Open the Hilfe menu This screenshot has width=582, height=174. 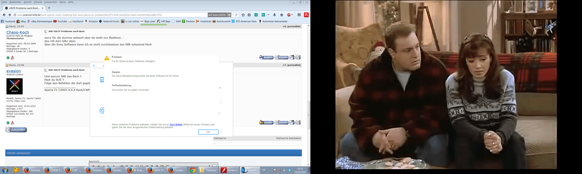(x=71, y=2)
